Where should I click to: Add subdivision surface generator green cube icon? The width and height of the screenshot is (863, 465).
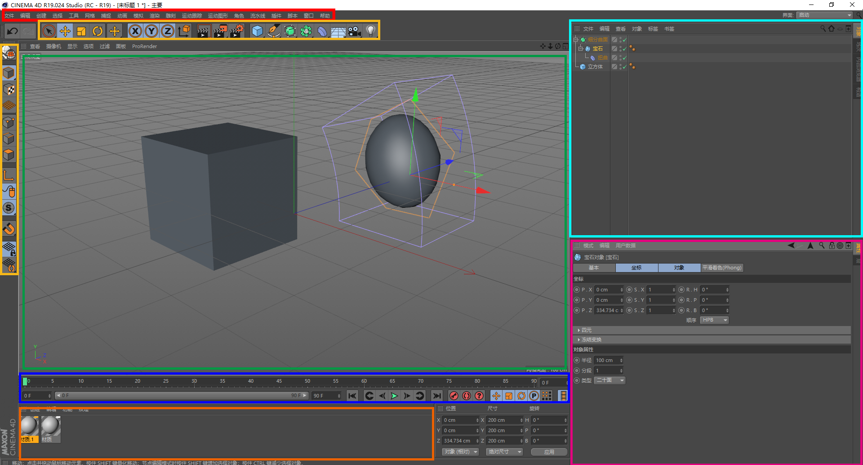click(290, 31)
